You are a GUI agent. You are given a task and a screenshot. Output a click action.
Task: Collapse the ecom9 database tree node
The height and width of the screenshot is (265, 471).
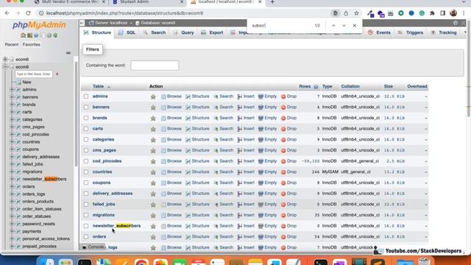click(x=5, y=67)
